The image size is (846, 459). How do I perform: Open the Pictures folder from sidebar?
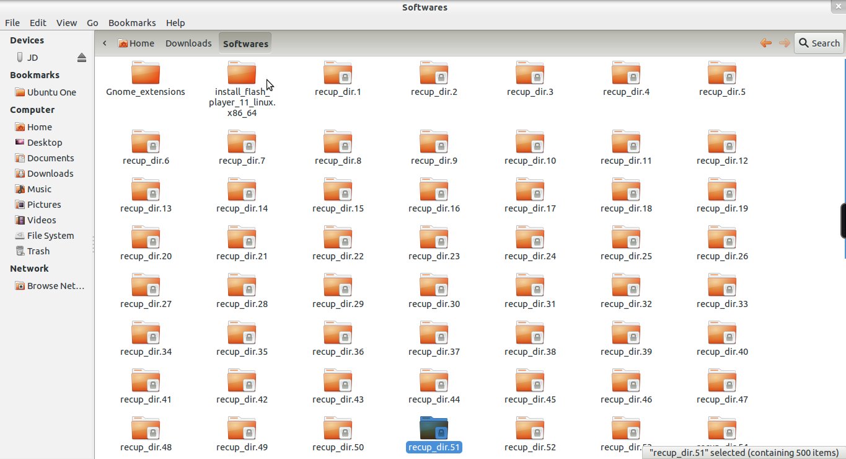pos(43,204)
